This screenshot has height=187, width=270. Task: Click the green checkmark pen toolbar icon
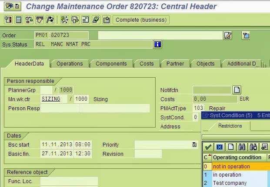pos(96,20)
